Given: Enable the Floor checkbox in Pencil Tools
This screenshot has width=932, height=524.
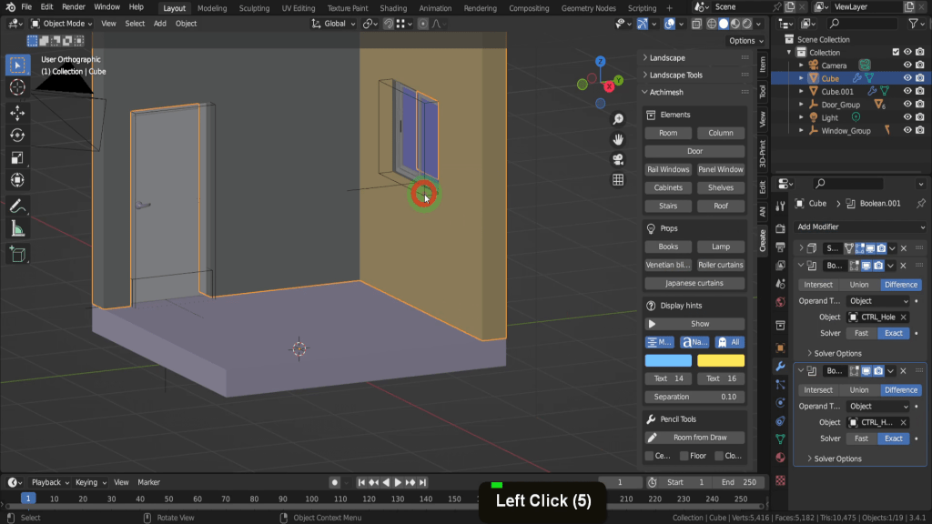Looking at the screenshot, I should click(x=684, y=456).
